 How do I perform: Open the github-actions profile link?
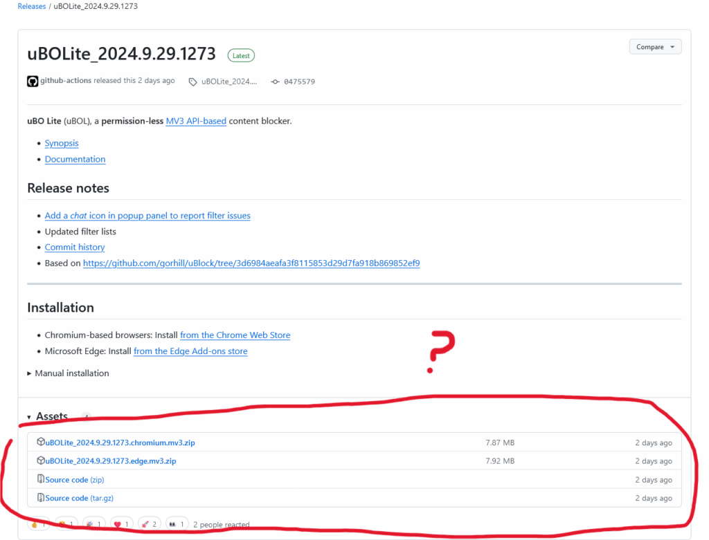(66, 80)
